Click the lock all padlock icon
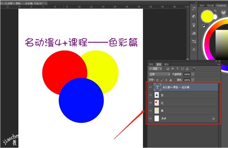Viewport: 228px width, 148px height. (170, 80)
